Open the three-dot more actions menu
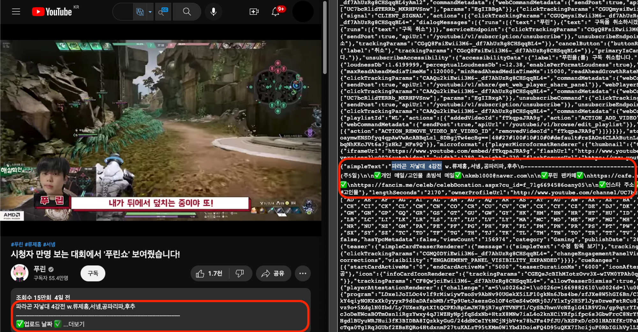 click(x=303, y=274)
